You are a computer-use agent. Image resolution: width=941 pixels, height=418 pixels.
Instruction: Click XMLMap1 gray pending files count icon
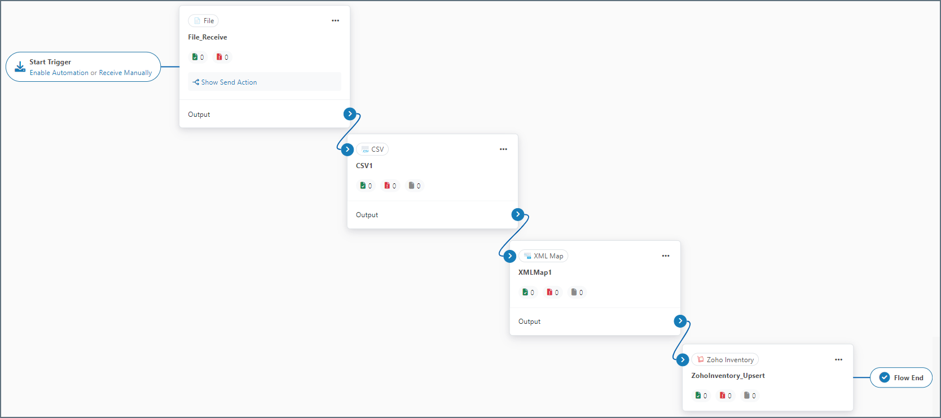pyautogui.click(x=574, y=292)
